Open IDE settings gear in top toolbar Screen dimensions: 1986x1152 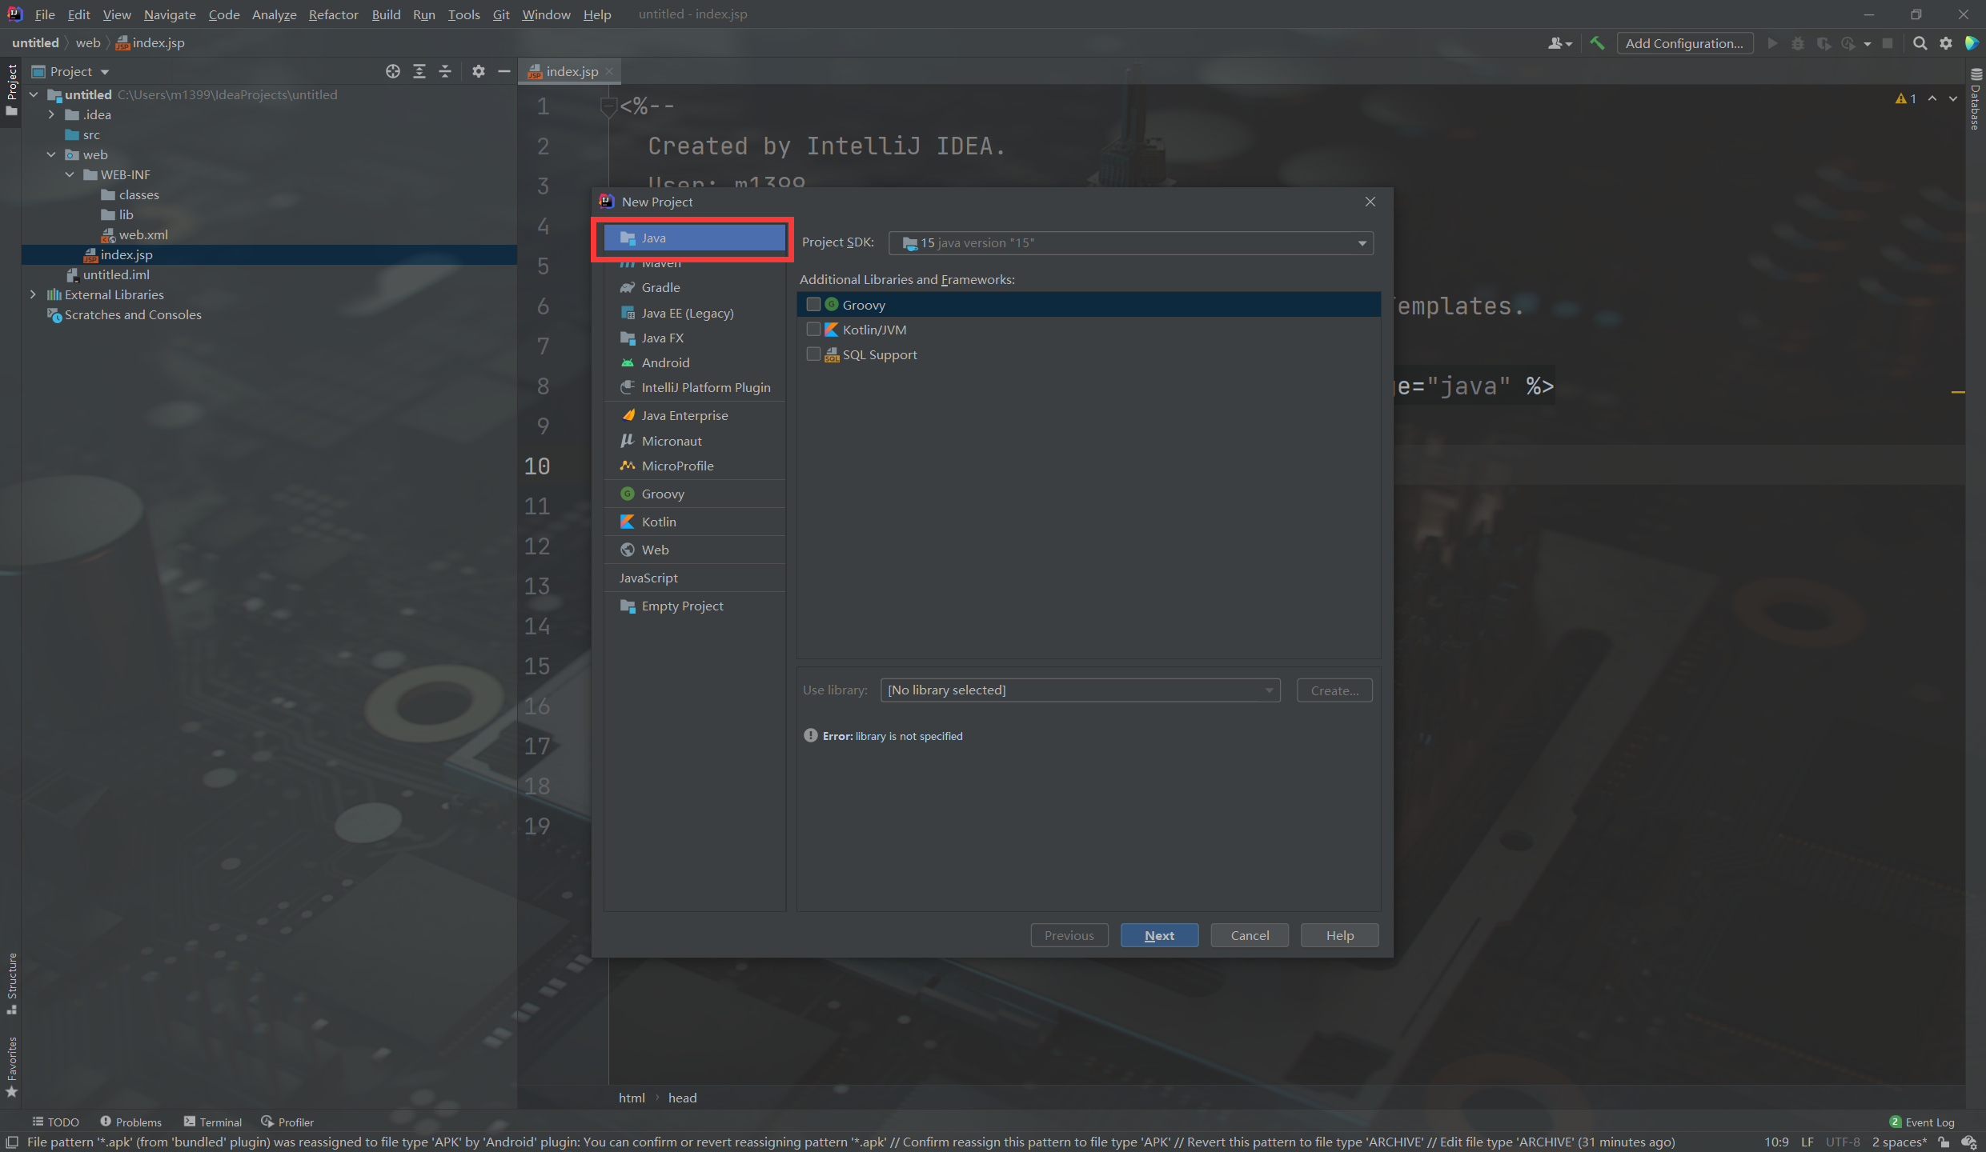click(x=1946, y=43)
